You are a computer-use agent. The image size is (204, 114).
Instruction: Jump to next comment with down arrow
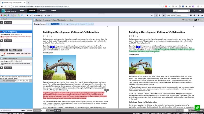tap(27, 15)
